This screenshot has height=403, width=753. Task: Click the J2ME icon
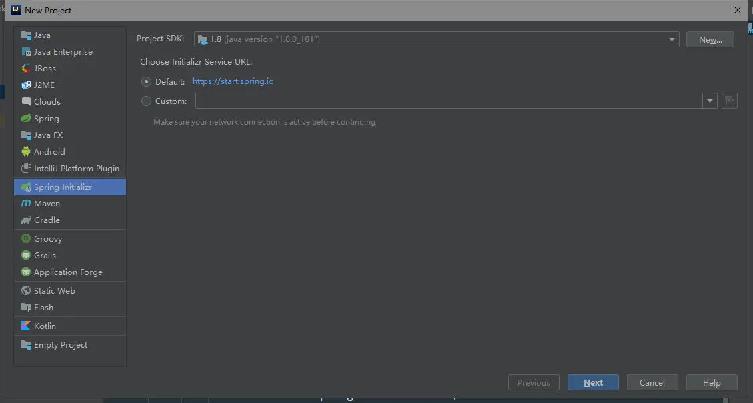coord(26,85)
